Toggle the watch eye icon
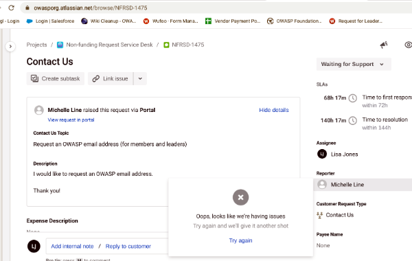The image size is (412, 261). (x=408, y=45)
